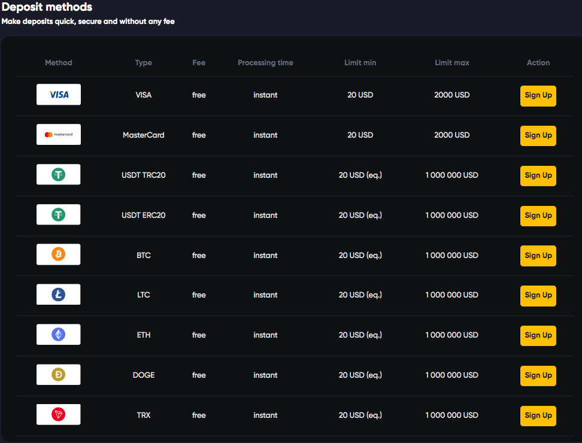Click the VISA card logo icon

tap(59, 95)
